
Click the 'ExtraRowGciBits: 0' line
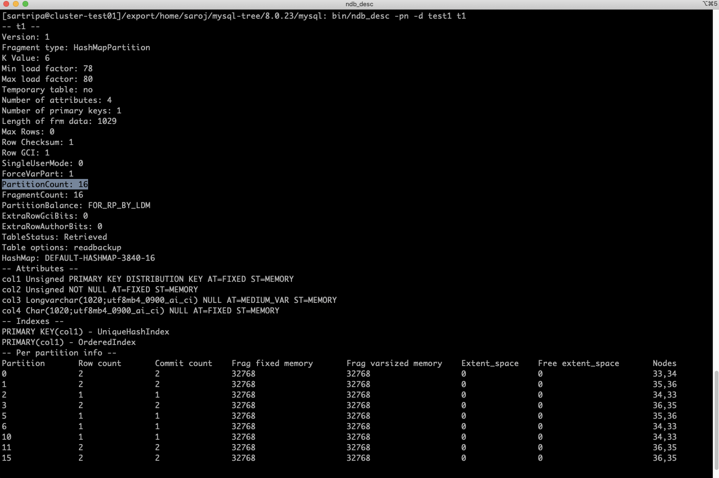45,216
